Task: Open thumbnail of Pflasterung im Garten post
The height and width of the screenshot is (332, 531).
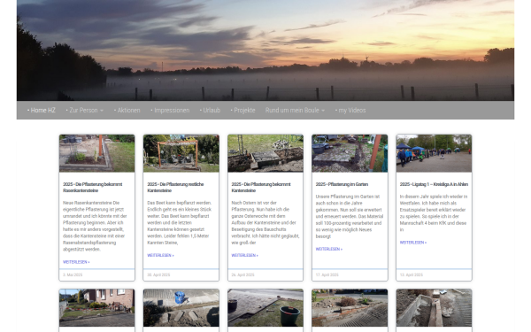Action: 350,153
